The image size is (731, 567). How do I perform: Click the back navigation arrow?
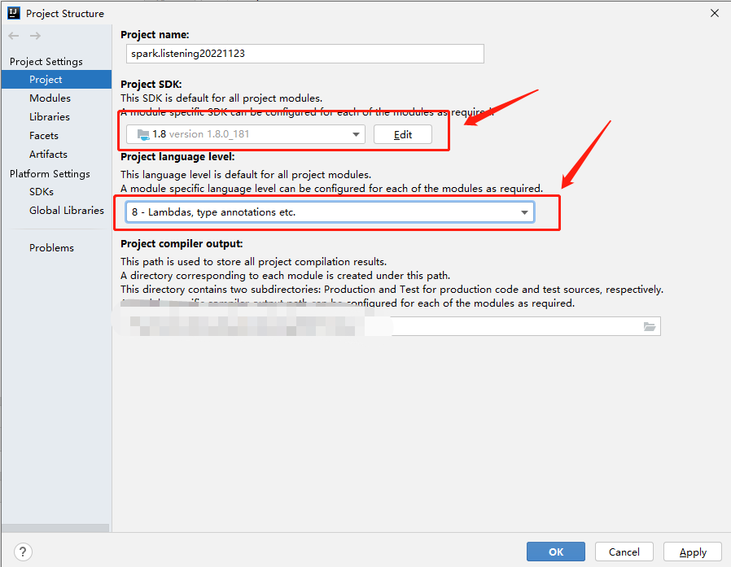coord(14,36)
